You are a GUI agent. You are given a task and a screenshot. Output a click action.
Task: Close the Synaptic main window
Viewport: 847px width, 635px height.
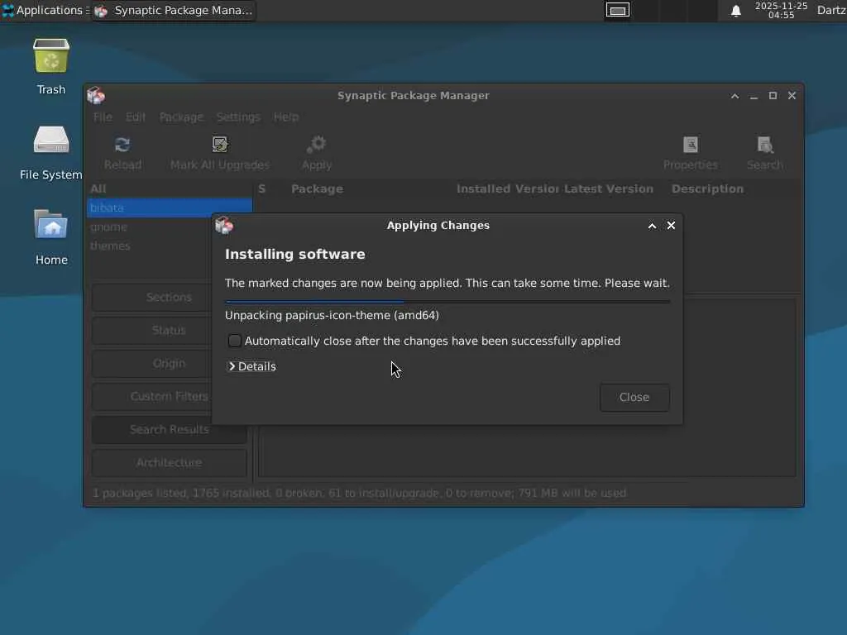click(792, 96)
